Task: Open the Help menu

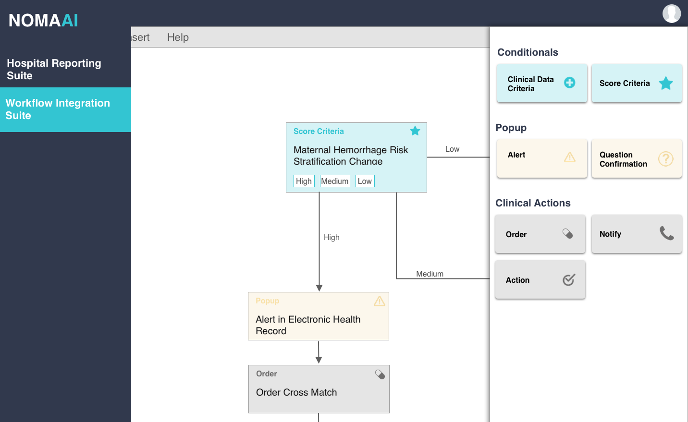Action: [x=178, y=37]
